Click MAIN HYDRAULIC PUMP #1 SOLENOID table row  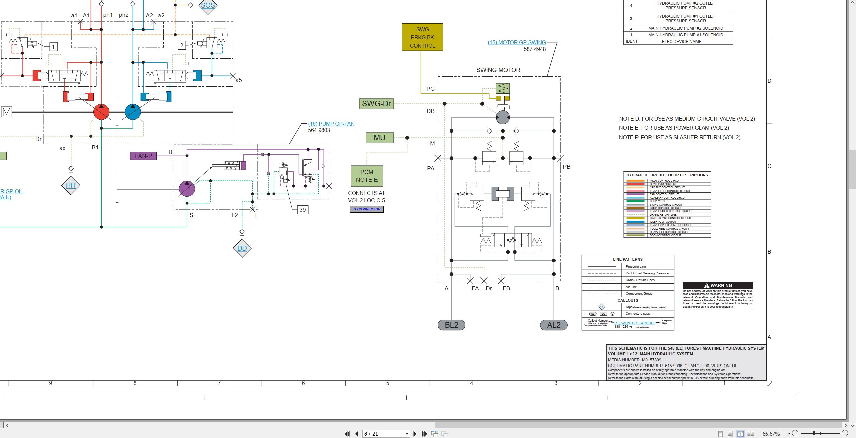[x=678, y=35]
